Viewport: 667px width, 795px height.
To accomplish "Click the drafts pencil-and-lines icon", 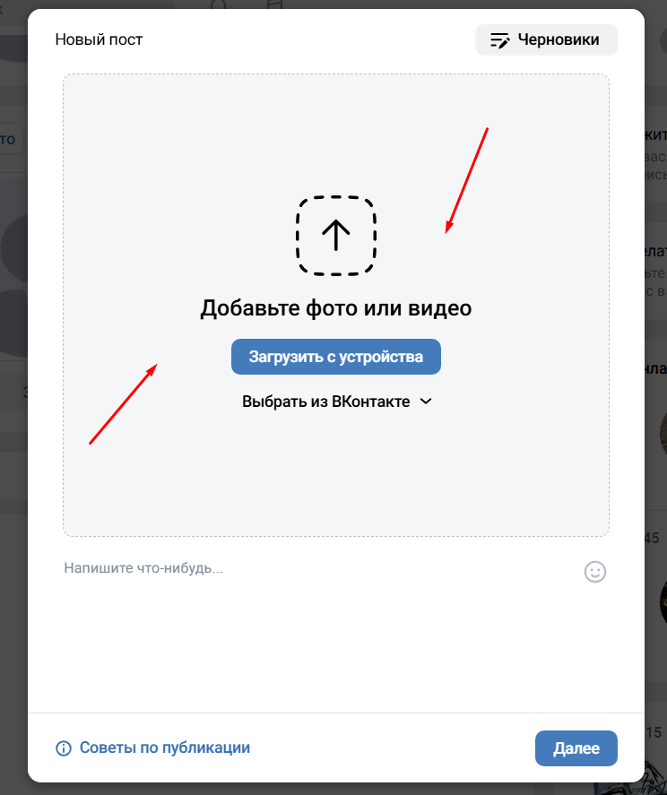I will (x=499, y=40).
